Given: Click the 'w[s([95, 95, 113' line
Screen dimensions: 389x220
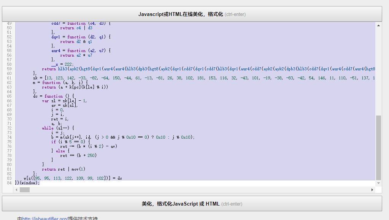Looking at the screenshot, I should [73, 178].
